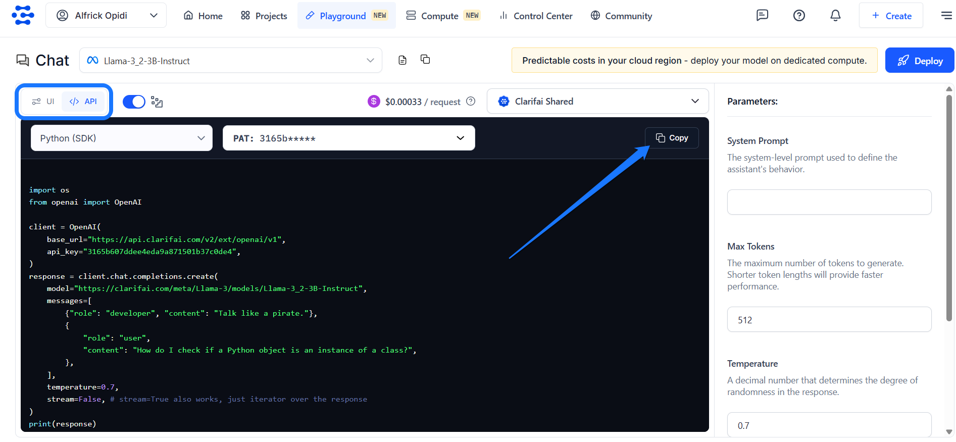Open the feedback message icon

point(762,15)
